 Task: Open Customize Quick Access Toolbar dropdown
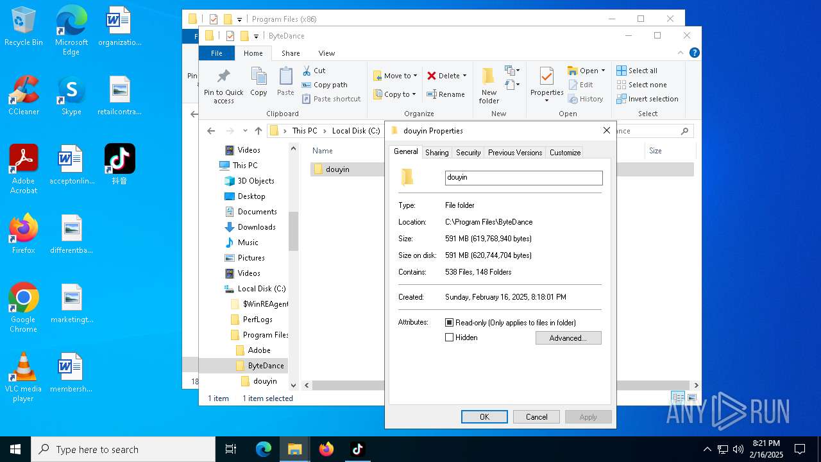tap(256, 36)
